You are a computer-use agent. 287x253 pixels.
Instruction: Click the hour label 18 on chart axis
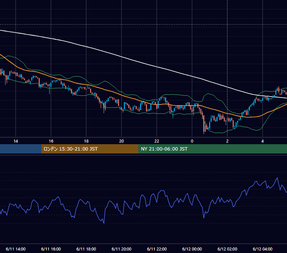(86, 141)
